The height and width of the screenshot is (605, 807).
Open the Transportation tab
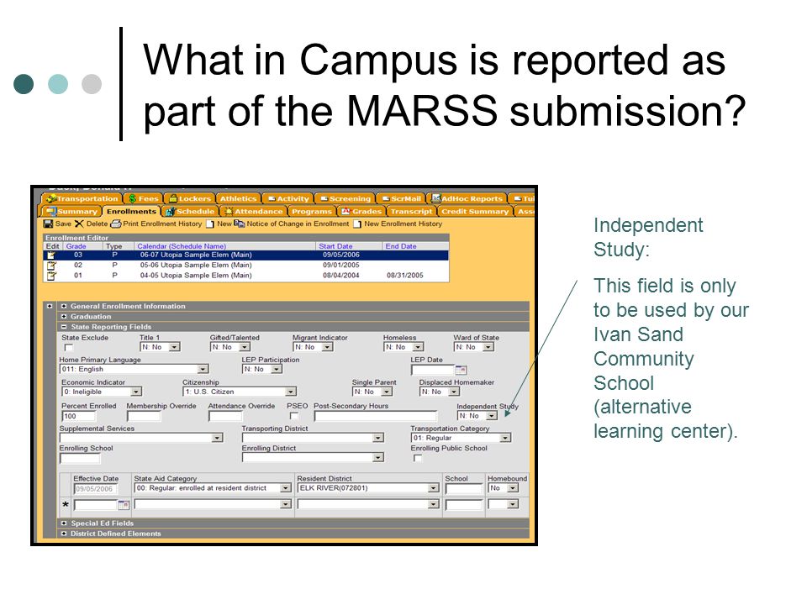pos(82,198)
